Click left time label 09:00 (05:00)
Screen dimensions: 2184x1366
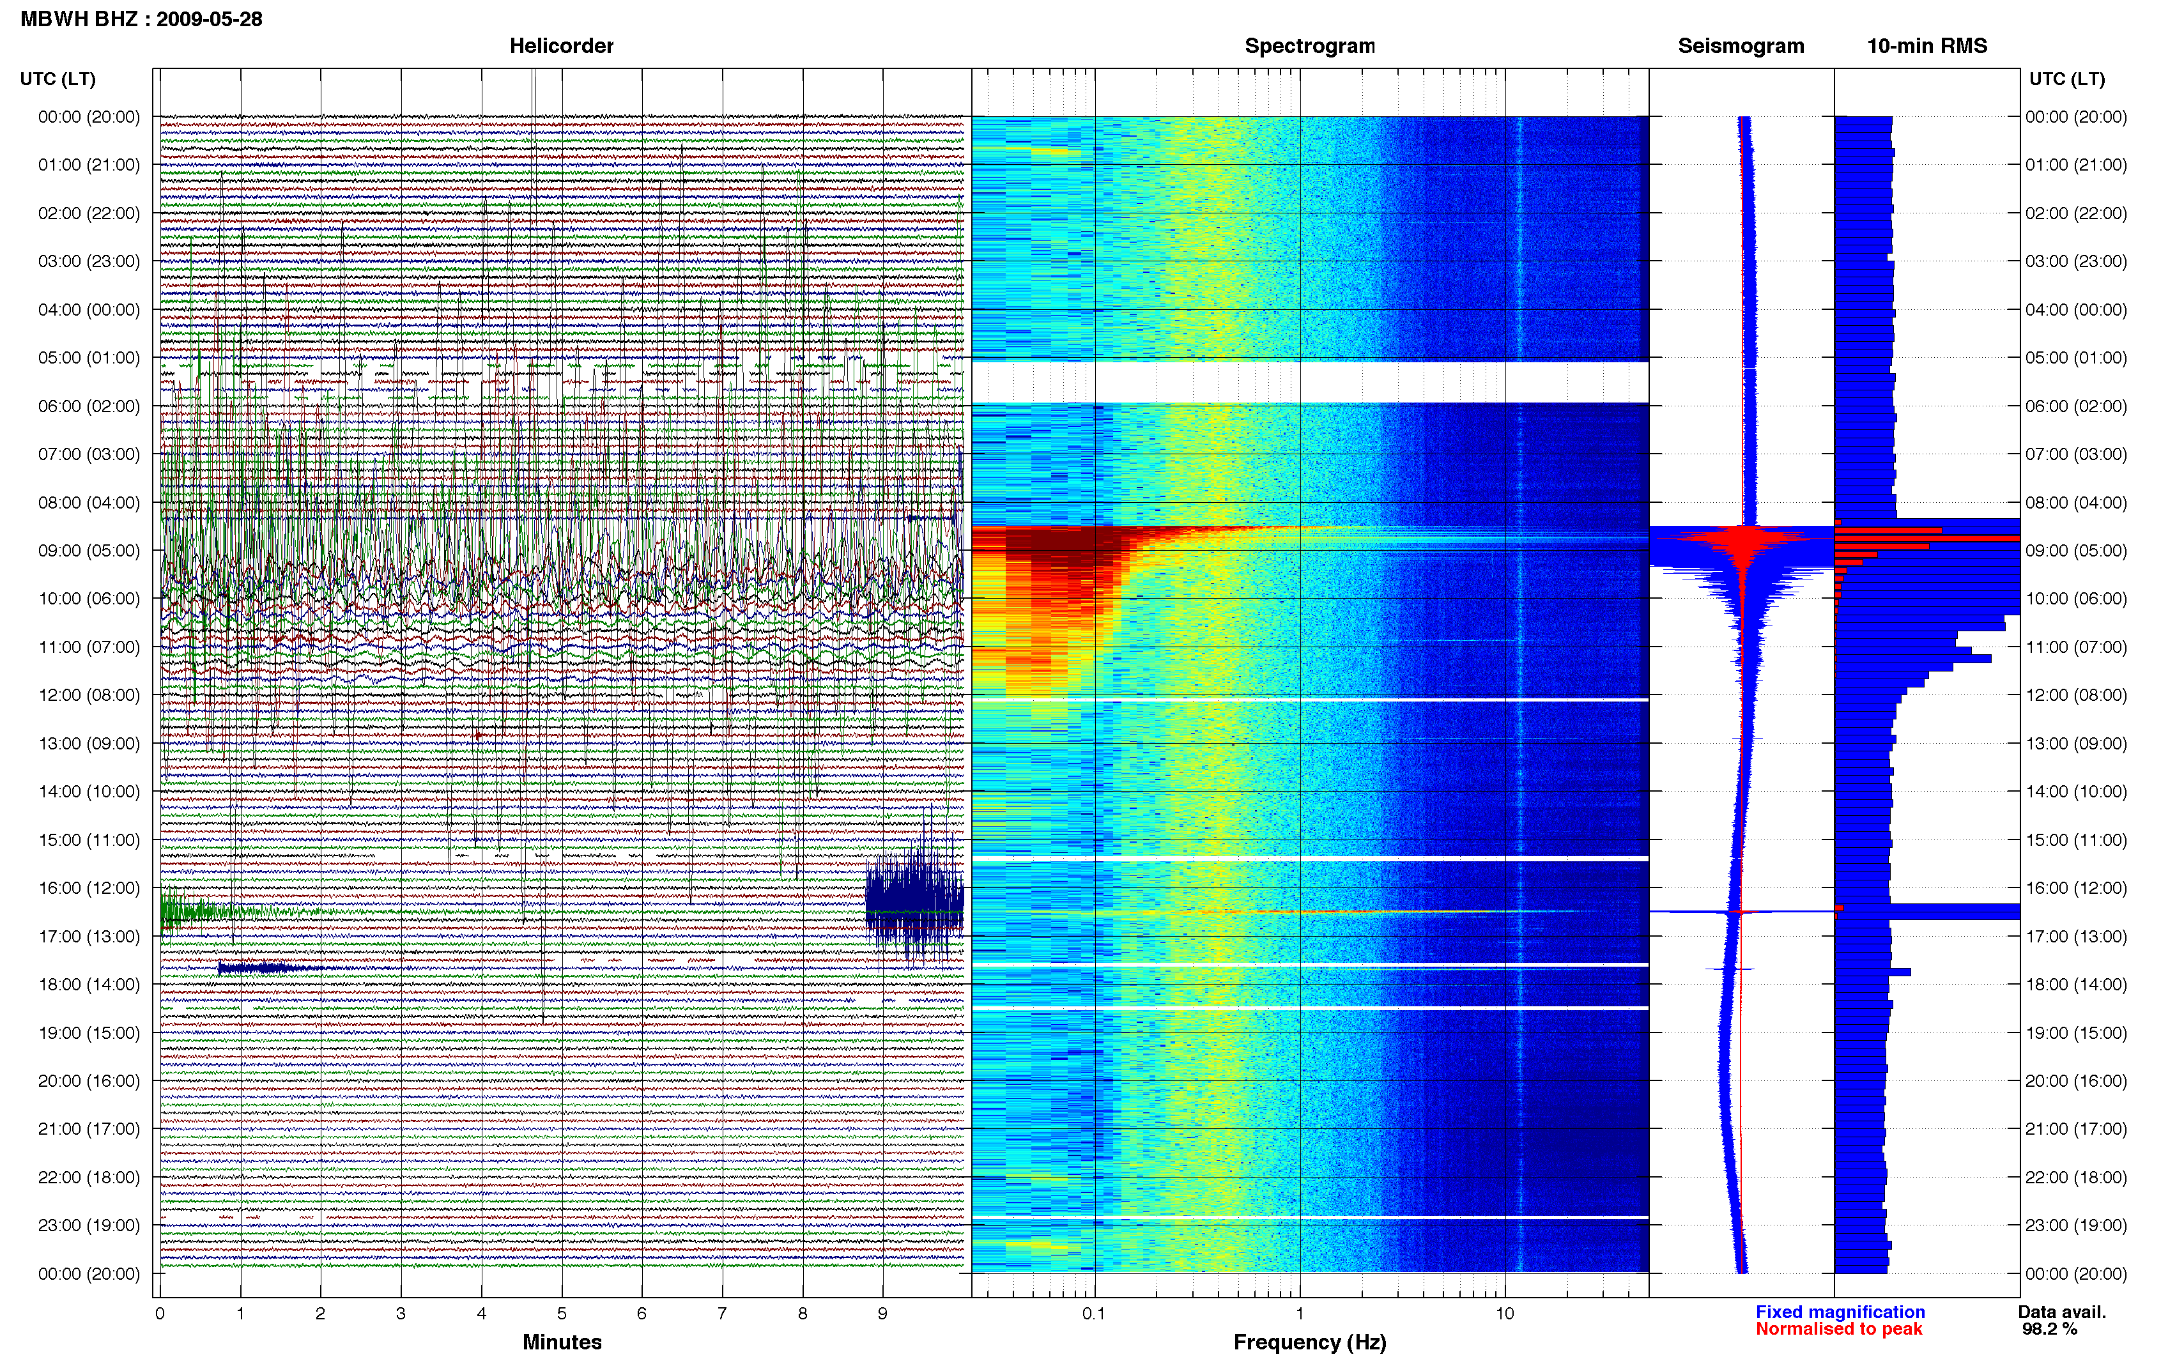click(89, 550)
